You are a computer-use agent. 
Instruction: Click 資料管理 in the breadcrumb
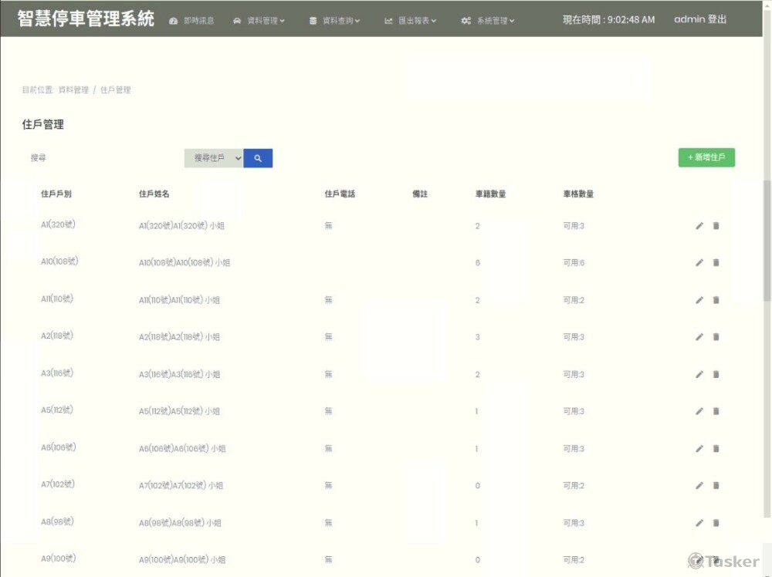pyautogui.click(x=73, y=89)
